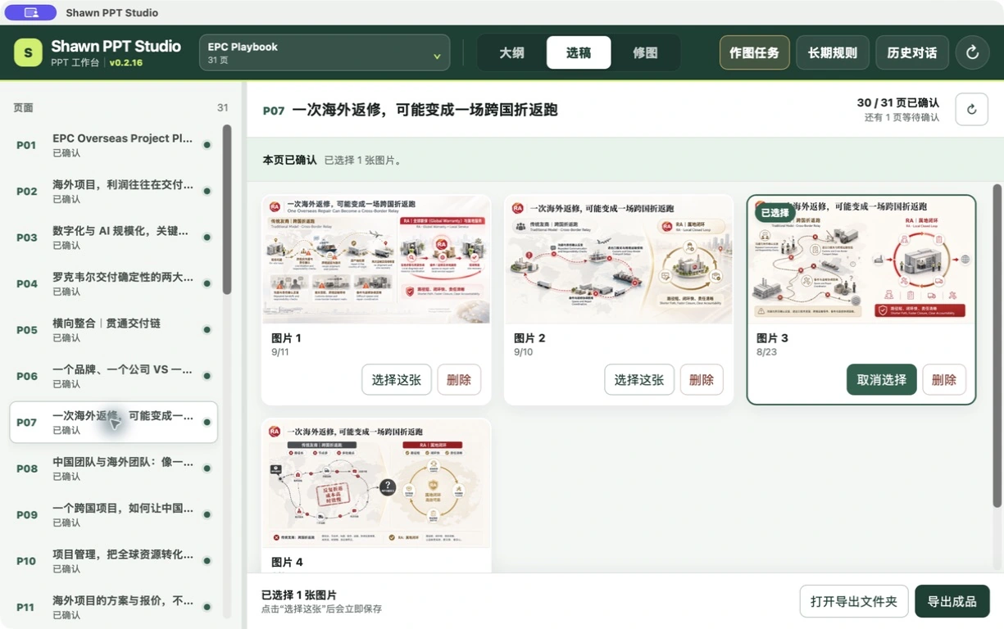Screen dimensions: 1004x629
Task: Refresh using header circular arrow button
Action: [972, 52]
